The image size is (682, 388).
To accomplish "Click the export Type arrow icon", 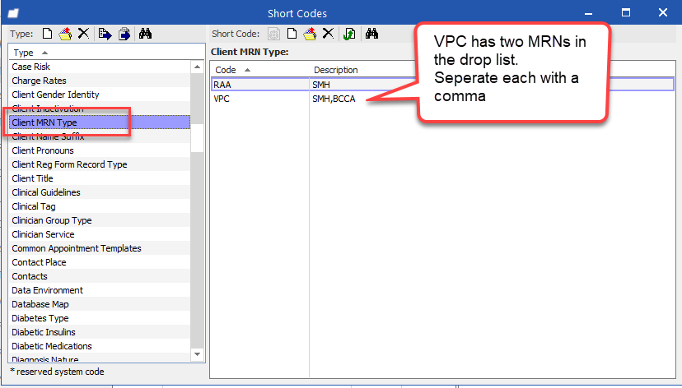I will coord(105,34).
